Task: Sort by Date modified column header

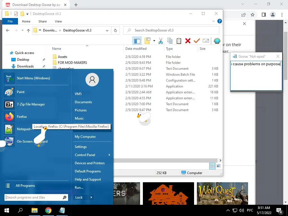Action: point(136,49)
